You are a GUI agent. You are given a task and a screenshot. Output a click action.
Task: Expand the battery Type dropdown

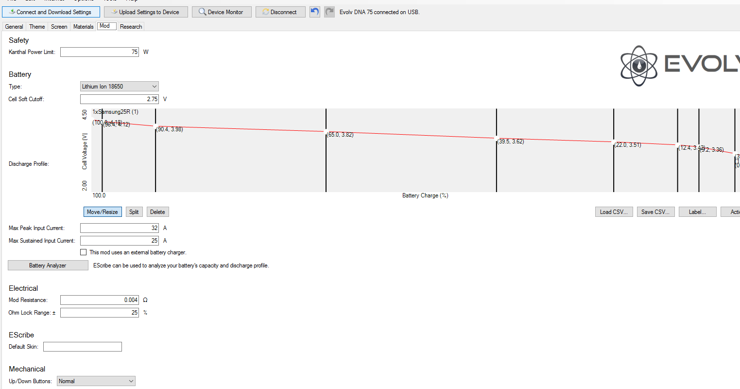pyautogui.click(x=119, y=87)
